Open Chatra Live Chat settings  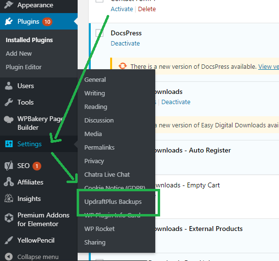(x=107, y=174)
